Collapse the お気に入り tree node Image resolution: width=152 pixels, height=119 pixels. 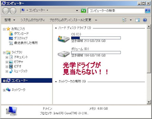pos(4,29)
